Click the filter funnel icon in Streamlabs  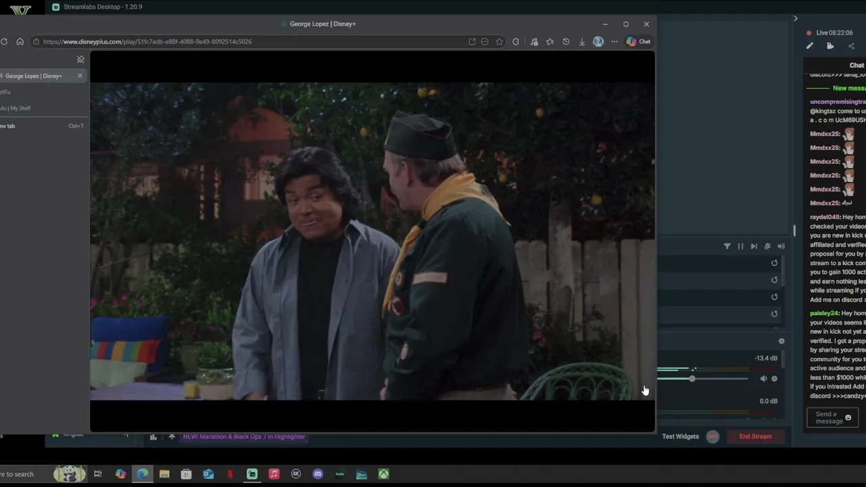tap(727, 247)
